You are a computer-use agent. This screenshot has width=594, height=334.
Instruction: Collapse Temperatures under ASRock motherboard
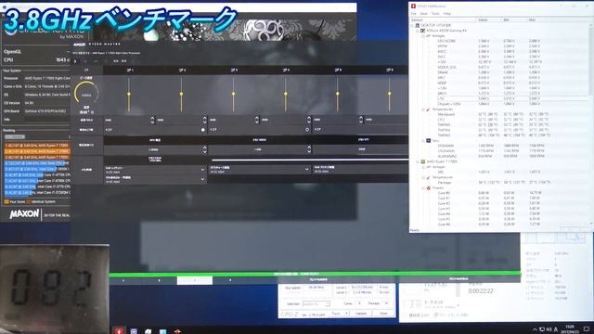pos(423,109)
